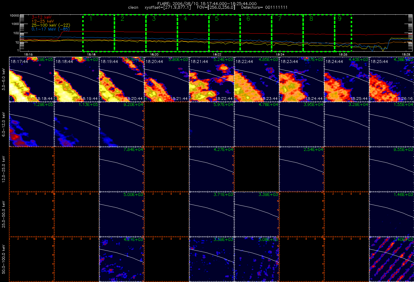
Task: Click the '25.0-50.0 keV' row axis label
Action: (4, 214)
